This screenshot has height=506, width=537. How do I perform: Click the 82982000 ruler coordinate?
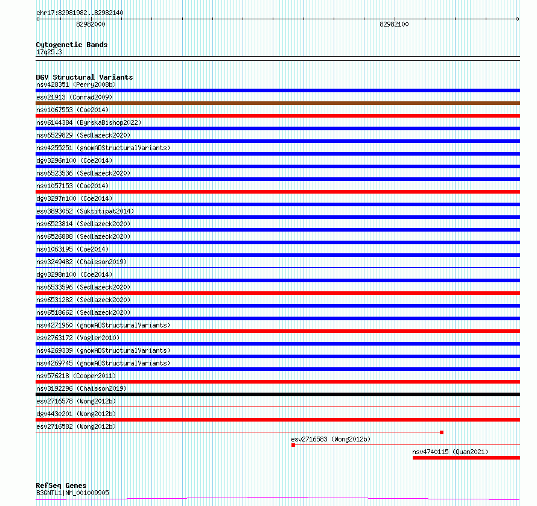(x=91, y=24)
